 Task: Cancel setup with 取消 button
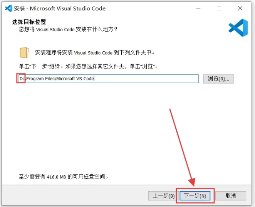click(231, 196)
